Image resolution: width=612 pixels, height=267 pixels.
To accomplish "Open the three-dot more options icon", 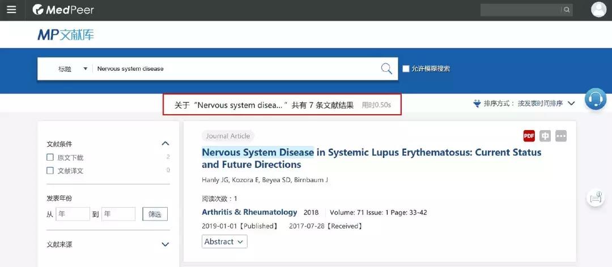I will pyautogui.click(x=561, y=136).
